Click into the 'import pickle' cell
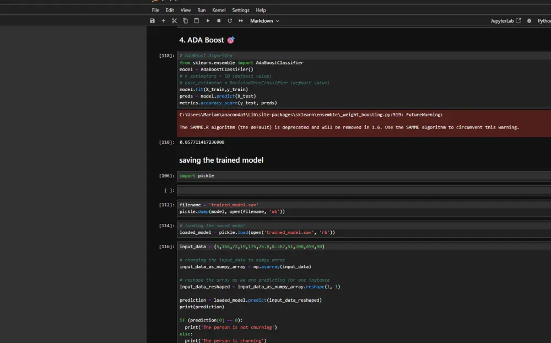This screenshot has width=551, height=343. [x=364, y=176]
